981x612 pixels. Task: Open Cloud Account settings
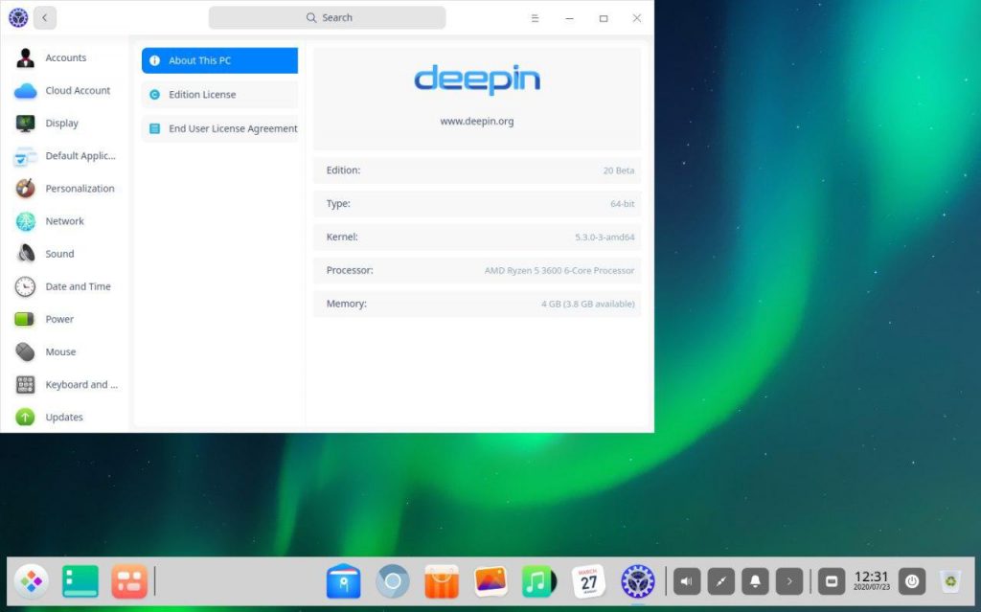pos(65,91)
